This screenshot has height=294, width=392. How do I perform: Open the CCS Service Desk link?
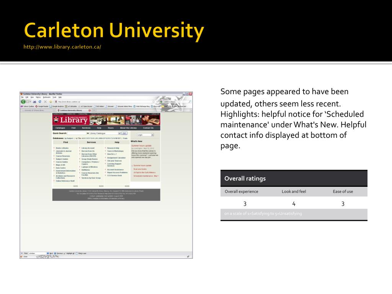114,175
